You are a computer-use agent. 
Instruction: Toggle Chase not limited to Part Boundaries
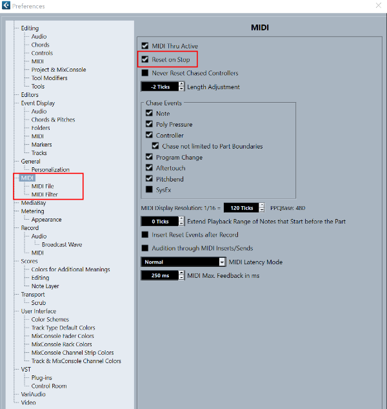coord(155,146)
